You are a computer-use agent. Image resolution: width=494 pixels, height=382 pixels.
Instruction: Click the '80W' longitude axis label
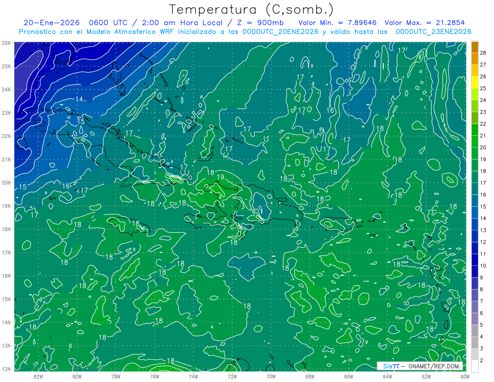click(77, 376)
